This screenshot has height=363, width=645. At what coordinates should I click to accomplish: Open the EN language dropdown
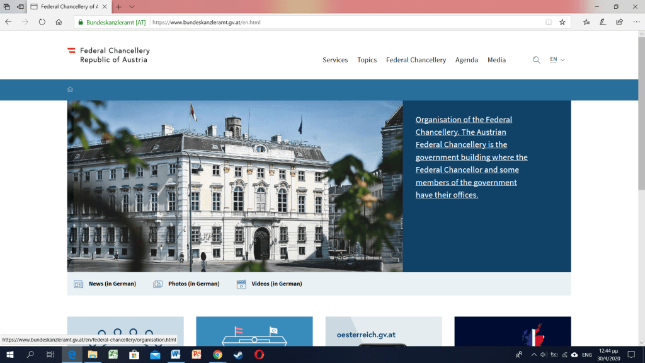pos(557,60)
